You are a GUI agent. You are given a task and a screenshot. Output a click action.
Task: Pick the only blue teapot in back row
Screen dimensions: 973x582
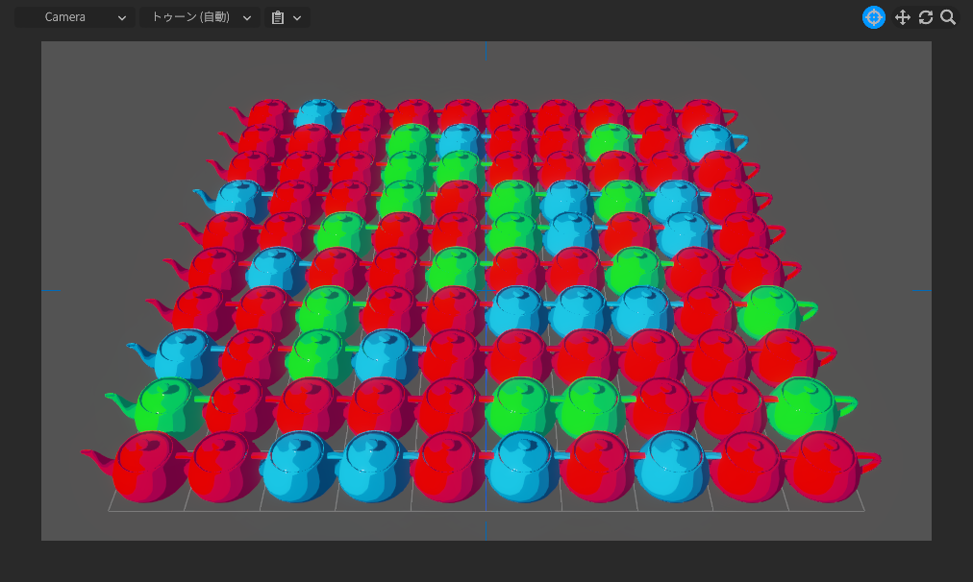coord(316,113)
